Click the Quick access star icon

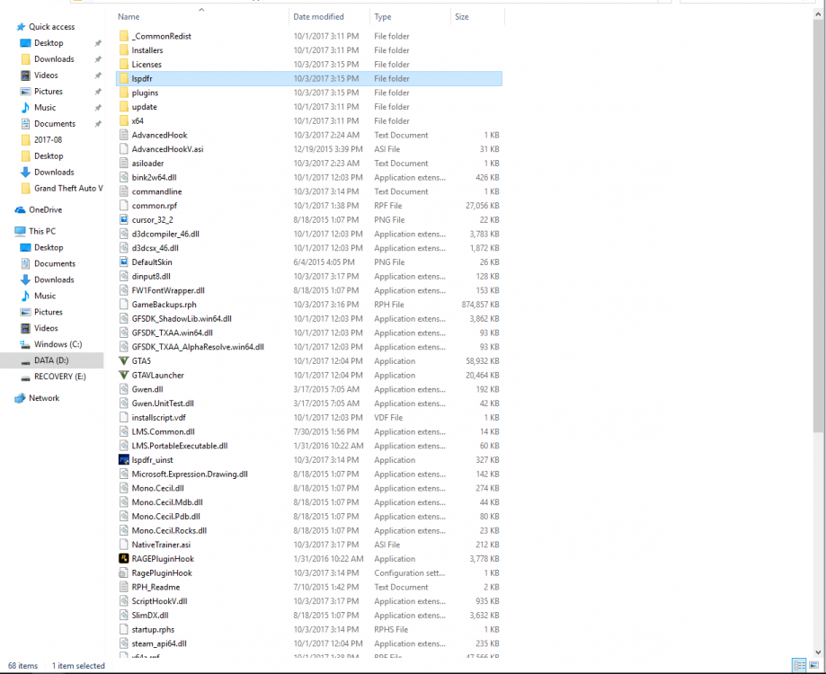pyautogui.click(x=21, y=27)
